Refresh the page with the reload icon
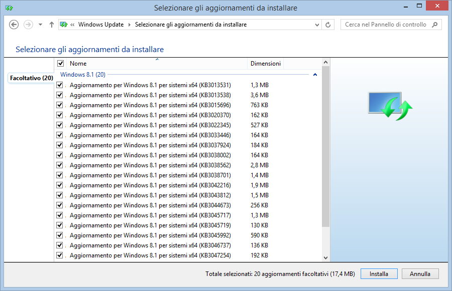The width and height of the screenshot is (452, 291). [328, 25]
